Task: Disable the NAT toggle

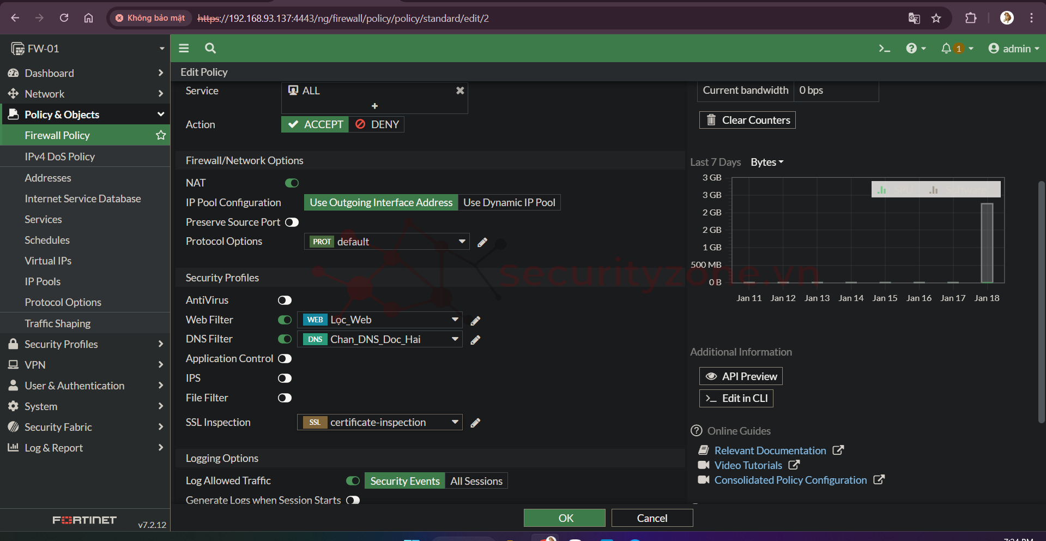Action: (x=292, y=183)
